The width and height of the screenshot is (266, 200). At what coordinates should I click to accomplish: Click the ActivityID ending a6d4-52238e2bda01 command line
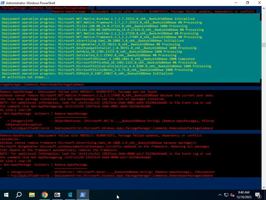click(x=76, y=106)
